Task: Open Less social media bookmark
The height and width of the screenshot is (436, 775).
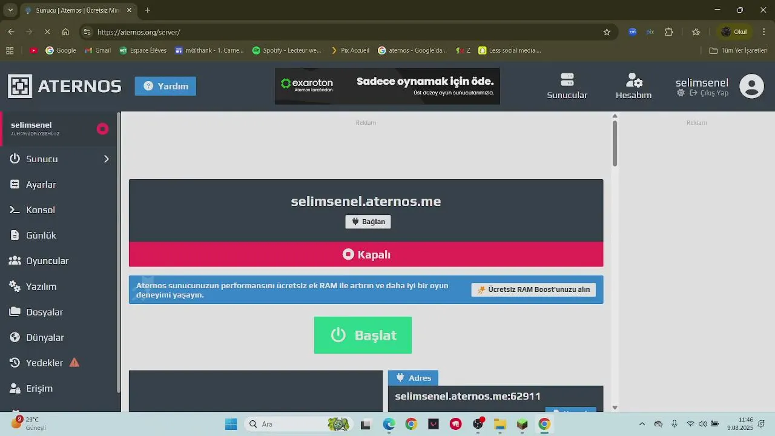Action: pos(510,50)
